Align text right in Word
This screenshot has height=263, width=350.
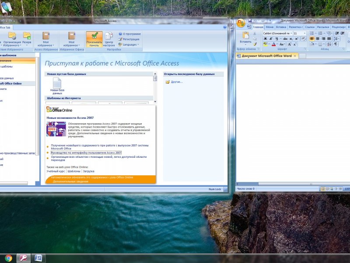(323, 39)
